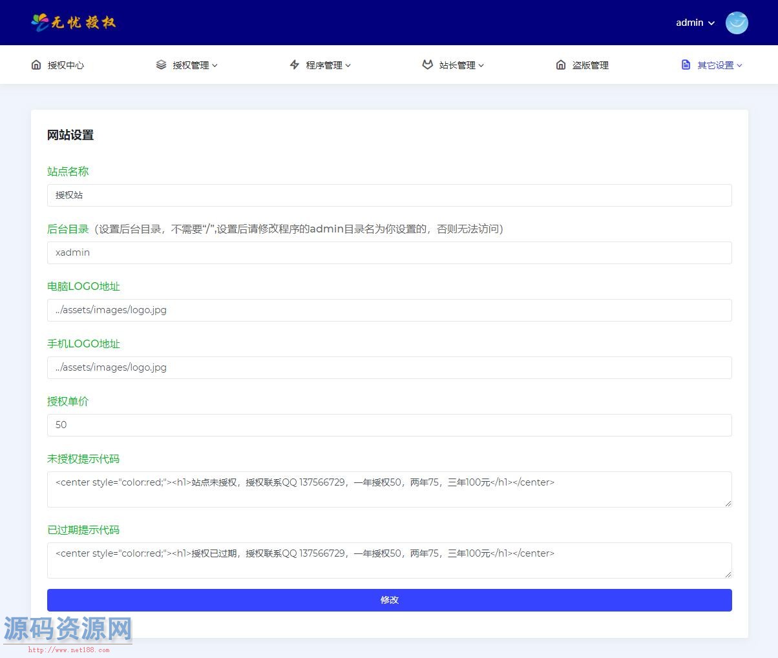
Task: Open the 站长管理 menu
Action: (457, 65)
